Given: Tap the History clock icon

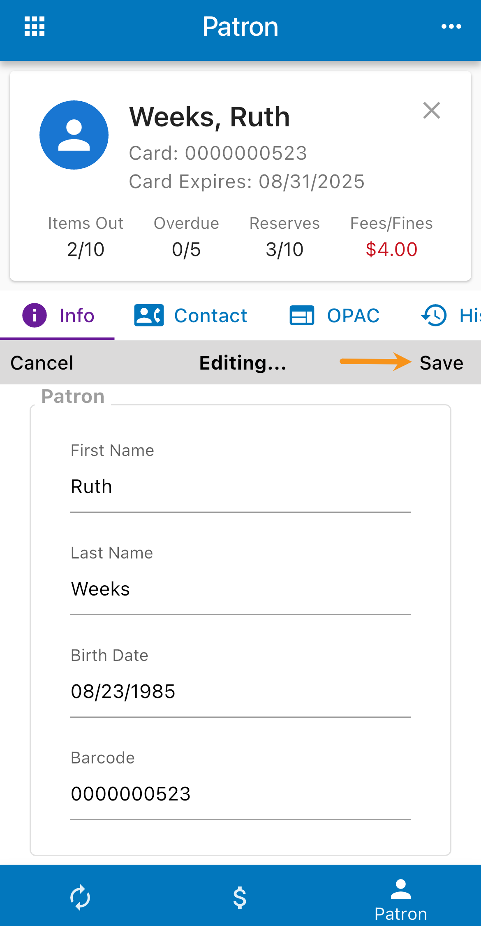Looking at the screenshot, I should click(434, 316).
